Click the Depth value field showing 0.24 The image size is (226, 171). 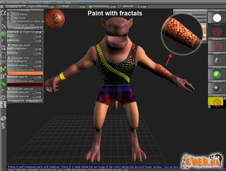click(83, 6)
